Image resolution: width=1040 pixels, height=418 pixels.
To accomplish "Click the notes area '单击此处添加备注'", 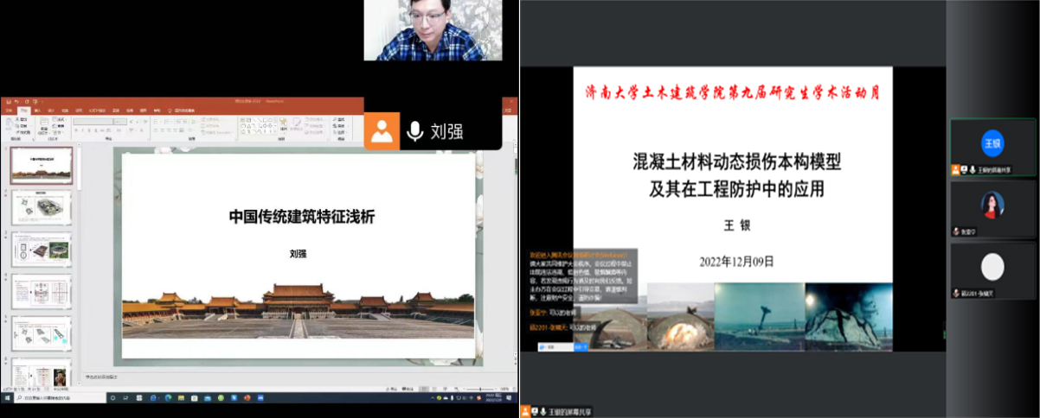I will point(102,377).
